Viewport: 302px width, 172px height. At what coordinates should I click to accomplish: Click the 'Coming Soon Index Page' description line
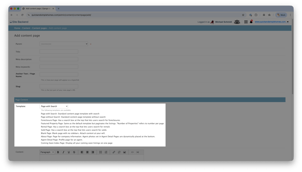pyautogui.click(x=77, y=143)
